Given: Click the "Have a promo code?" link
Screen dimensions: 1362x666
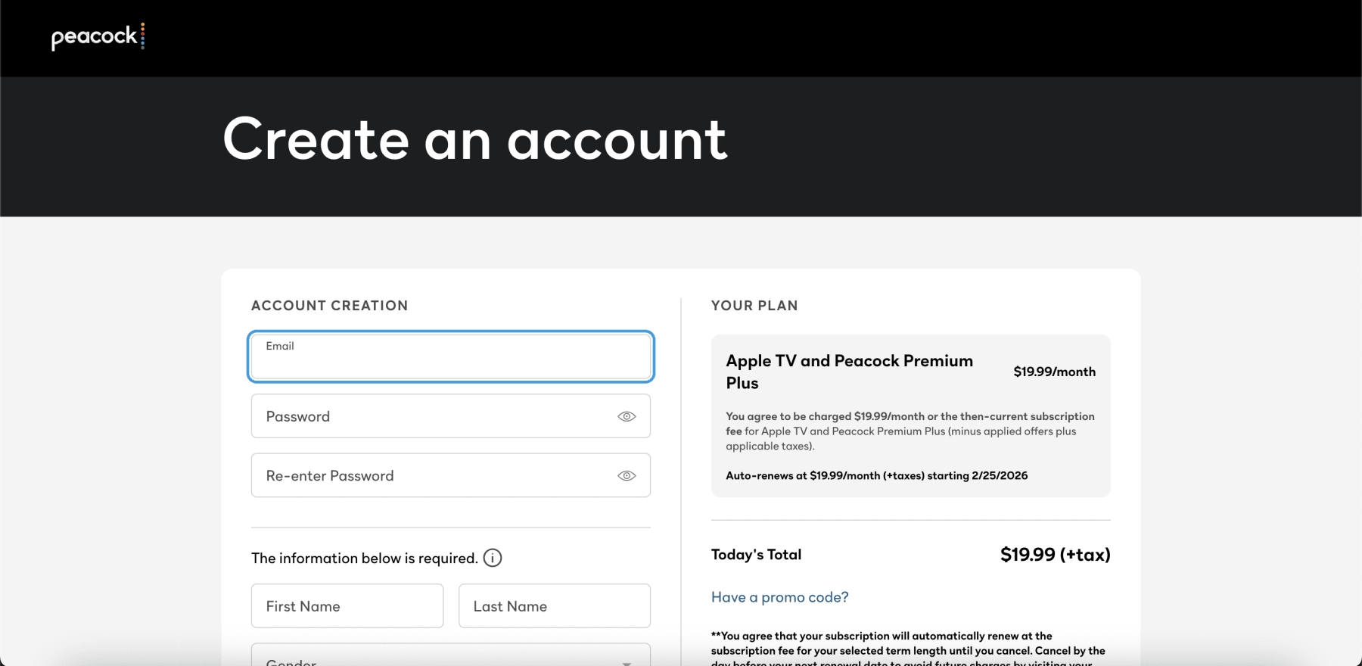Looking at the screenshot, I should tap(779, 597).
